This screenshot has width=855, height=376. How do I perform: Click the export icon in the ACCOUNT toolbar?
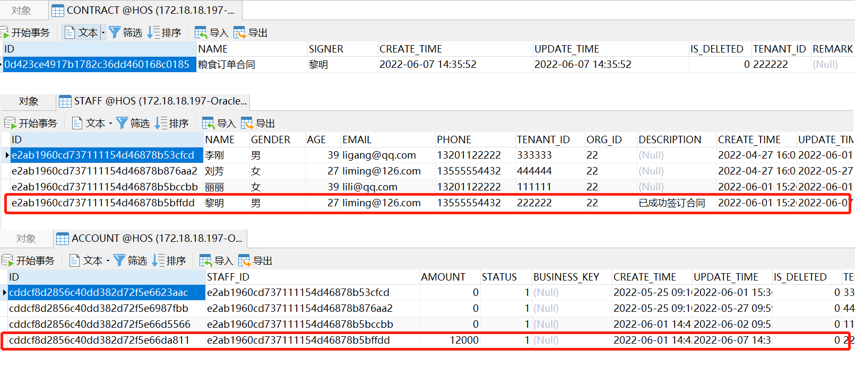[244, 260]
